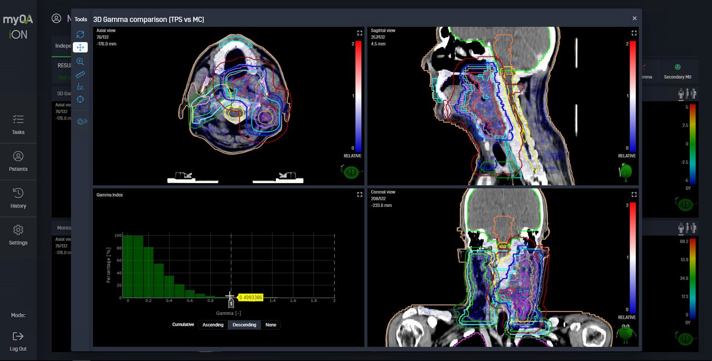Open Tasks in the left sidebar

pos(18,125)
